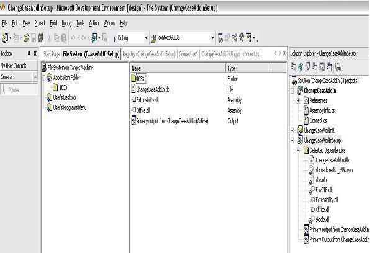Screen dimensions: 370x253
Task: Click the Toolbox hammer-and-wrench icon
Action: point(241,37)
